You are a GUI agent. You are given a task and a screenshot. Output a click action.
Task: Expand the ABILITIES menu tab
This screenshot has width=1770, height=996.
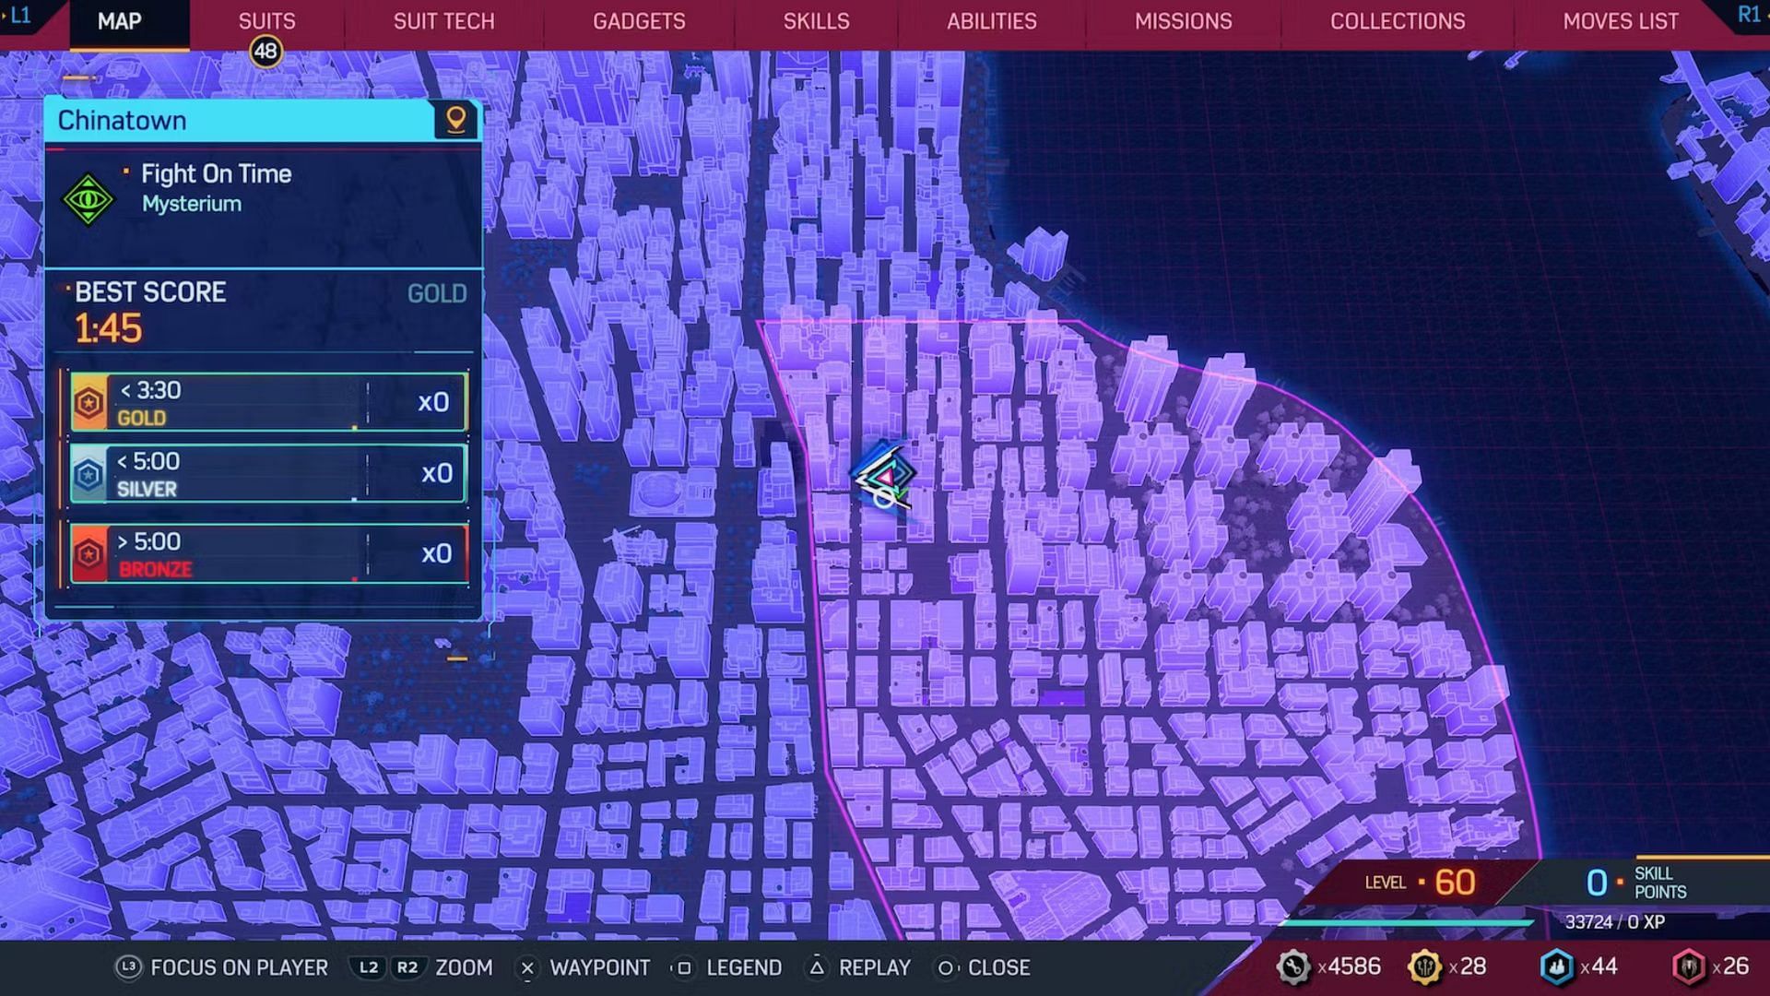click(992, 22)
